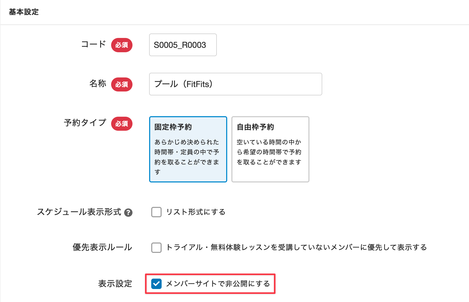Click the 自由枠予約 description text
This screenshot has width=469, height=302.
point(269,152)
